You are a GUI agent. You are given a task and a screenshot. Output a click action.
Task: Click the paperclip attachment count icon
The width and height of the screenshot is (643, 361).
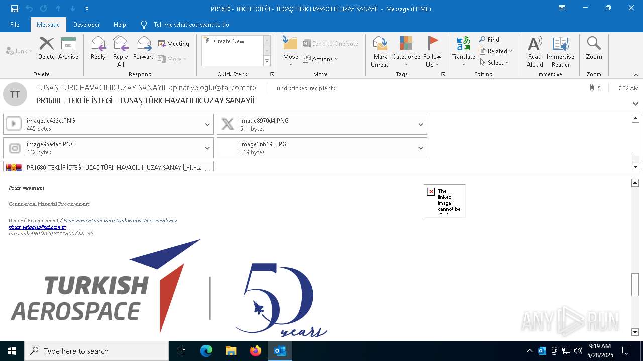click(x=592, y=88)
